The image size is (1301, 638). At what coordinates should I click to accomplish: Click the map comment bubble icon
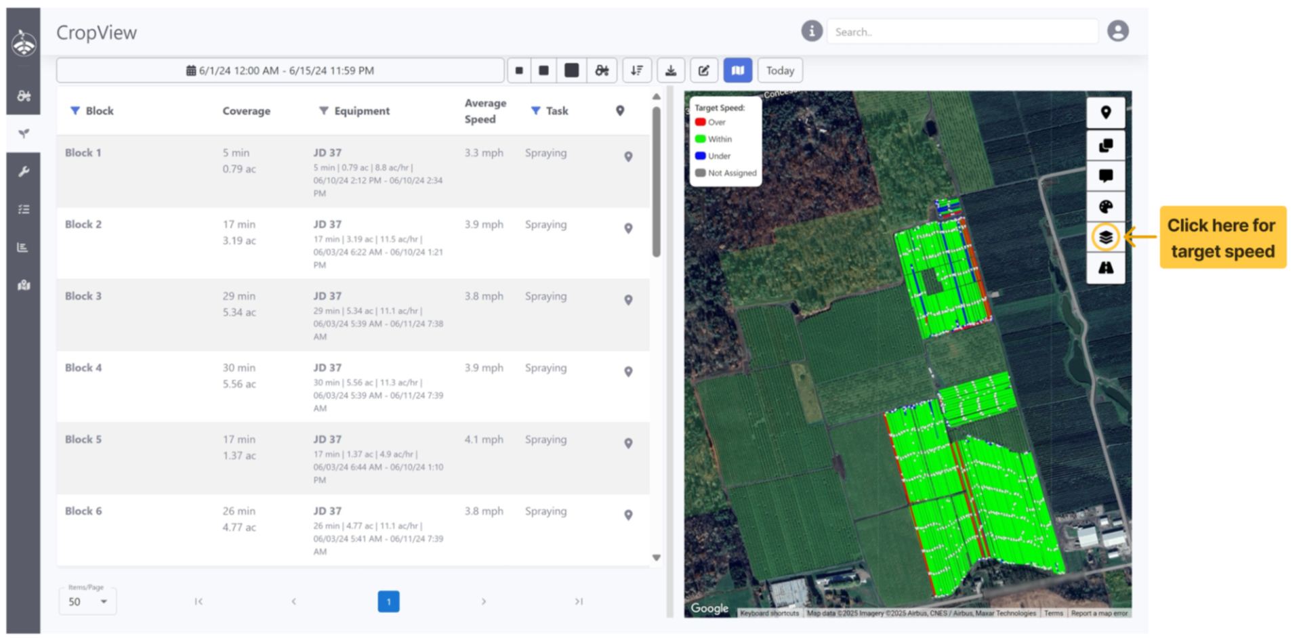click(x=1105, y=176)
